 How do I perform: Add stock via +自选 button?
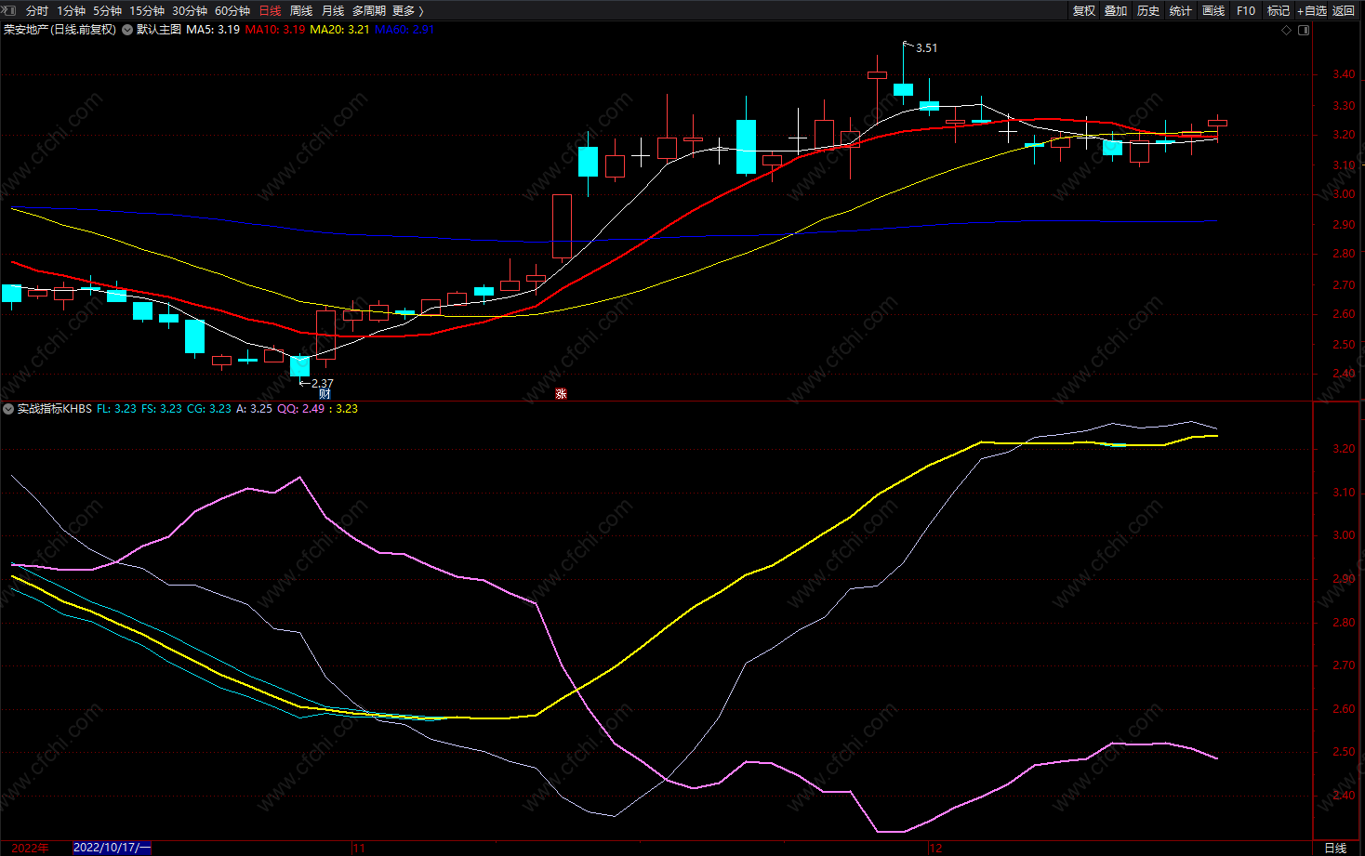click(x=1312, y=11)
